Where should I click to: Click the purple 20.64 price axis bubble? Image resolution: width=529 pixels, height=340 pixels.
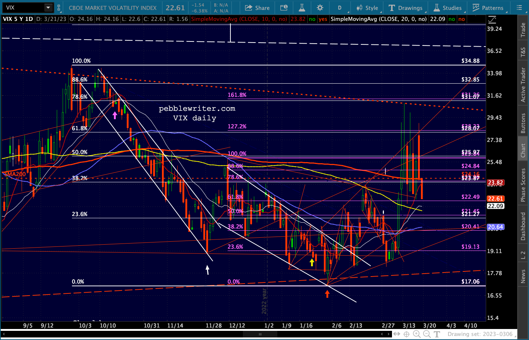[x=495, y=227]
